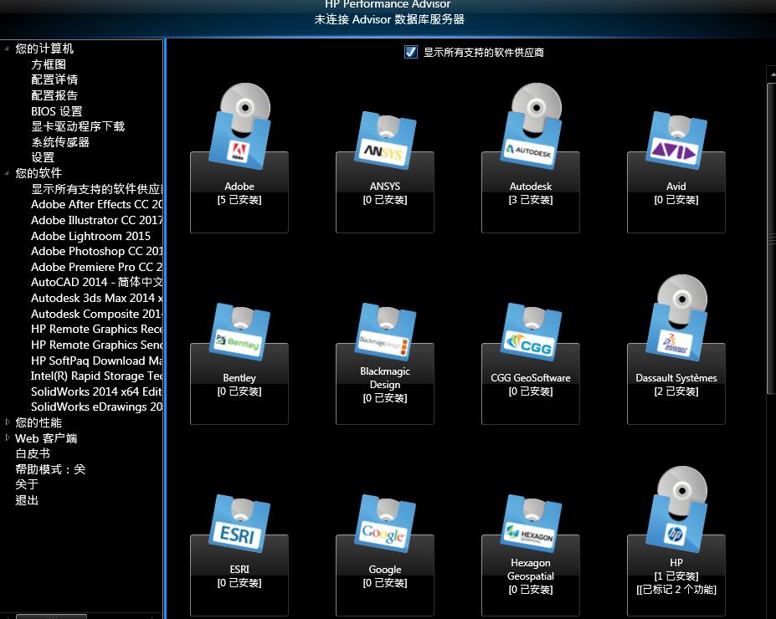Expand the Web 客户端 tree section

[x=7, y=437]
